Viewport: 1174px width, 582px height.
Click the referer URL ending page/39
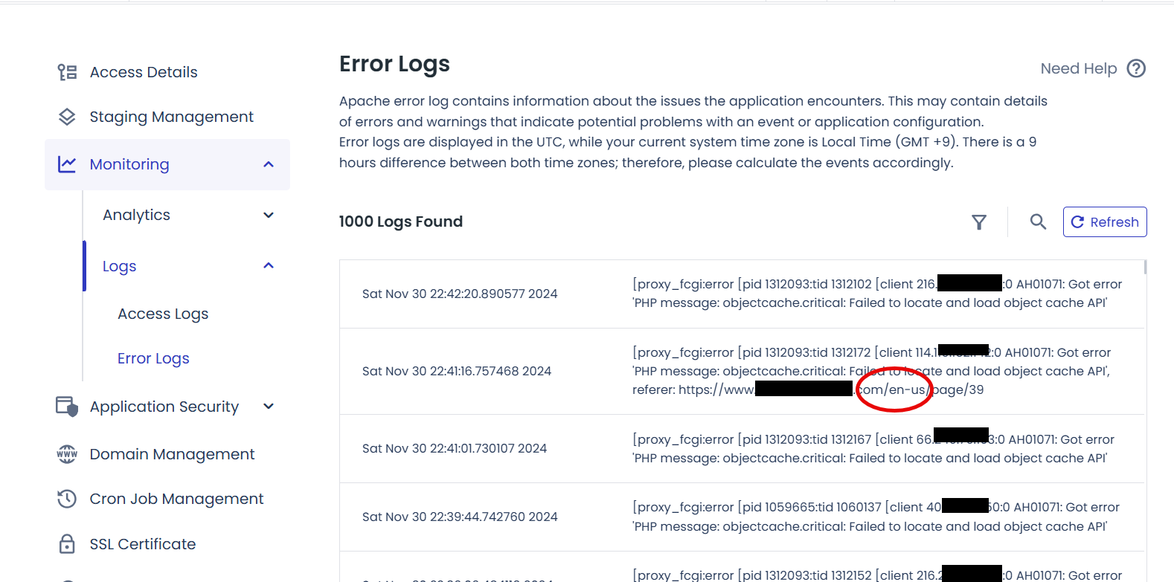click(x=831, y=389)
